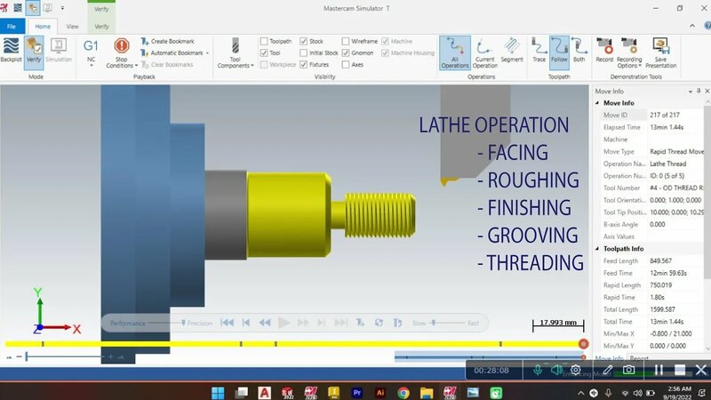Open the File menu
711x400 pixels.
(x=12, y=27)
